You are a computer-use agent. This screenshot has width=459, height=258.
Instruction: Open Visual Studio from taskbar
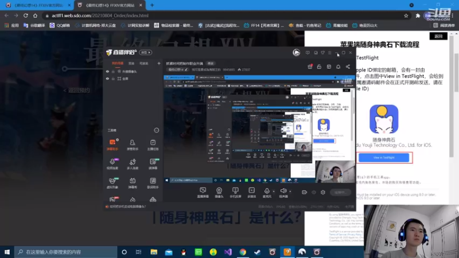click(x=228, y=252)
